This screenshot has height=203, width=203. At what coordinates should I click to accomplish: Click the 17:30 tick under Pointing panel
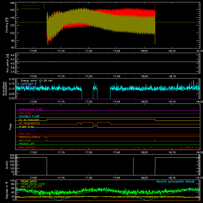pos(89,51)
